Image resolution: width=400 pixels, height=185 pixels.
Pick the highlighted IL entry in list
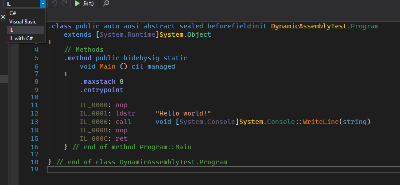coord(11,30)
